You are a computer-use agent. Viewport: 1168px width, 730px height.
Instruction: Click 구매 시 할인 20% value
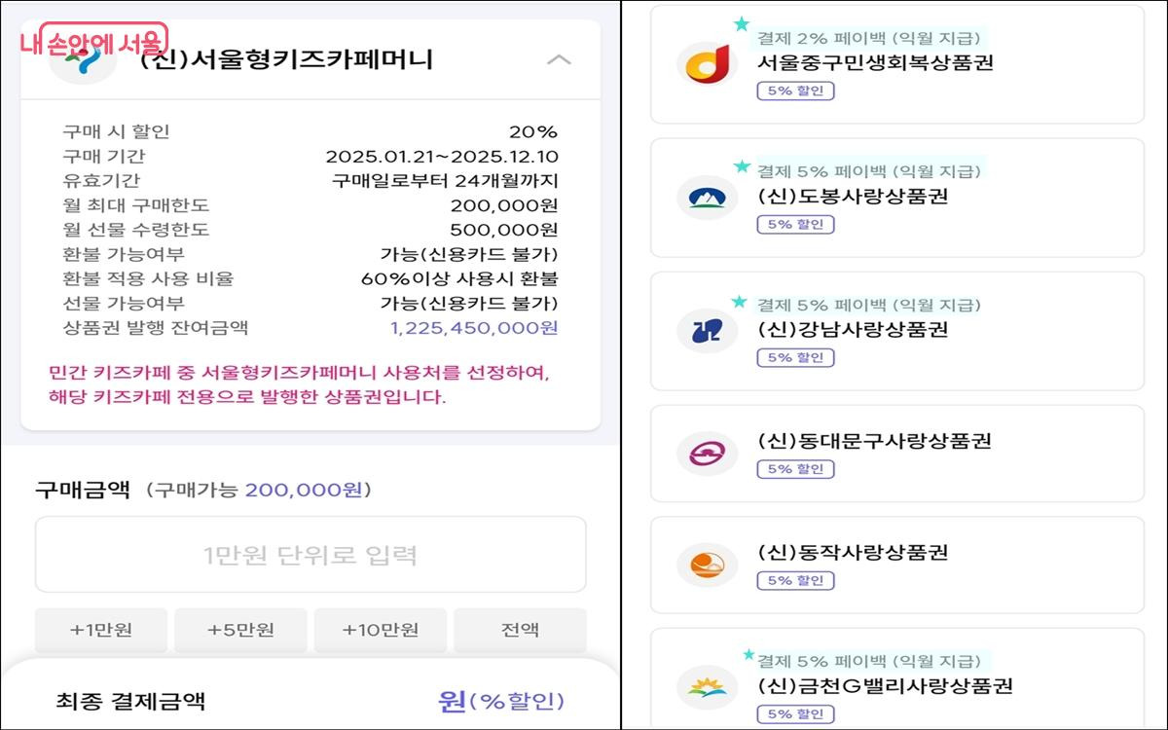(533, 132)
